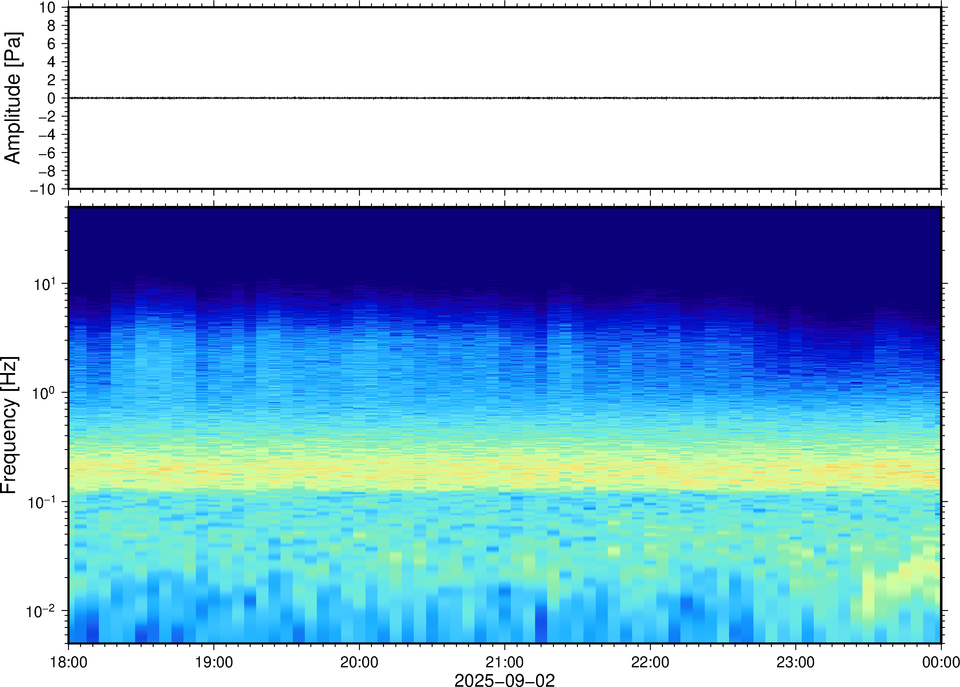Select the "19:00" time tick label
This screenshot has height=687, width=960.
click(214, 662)
